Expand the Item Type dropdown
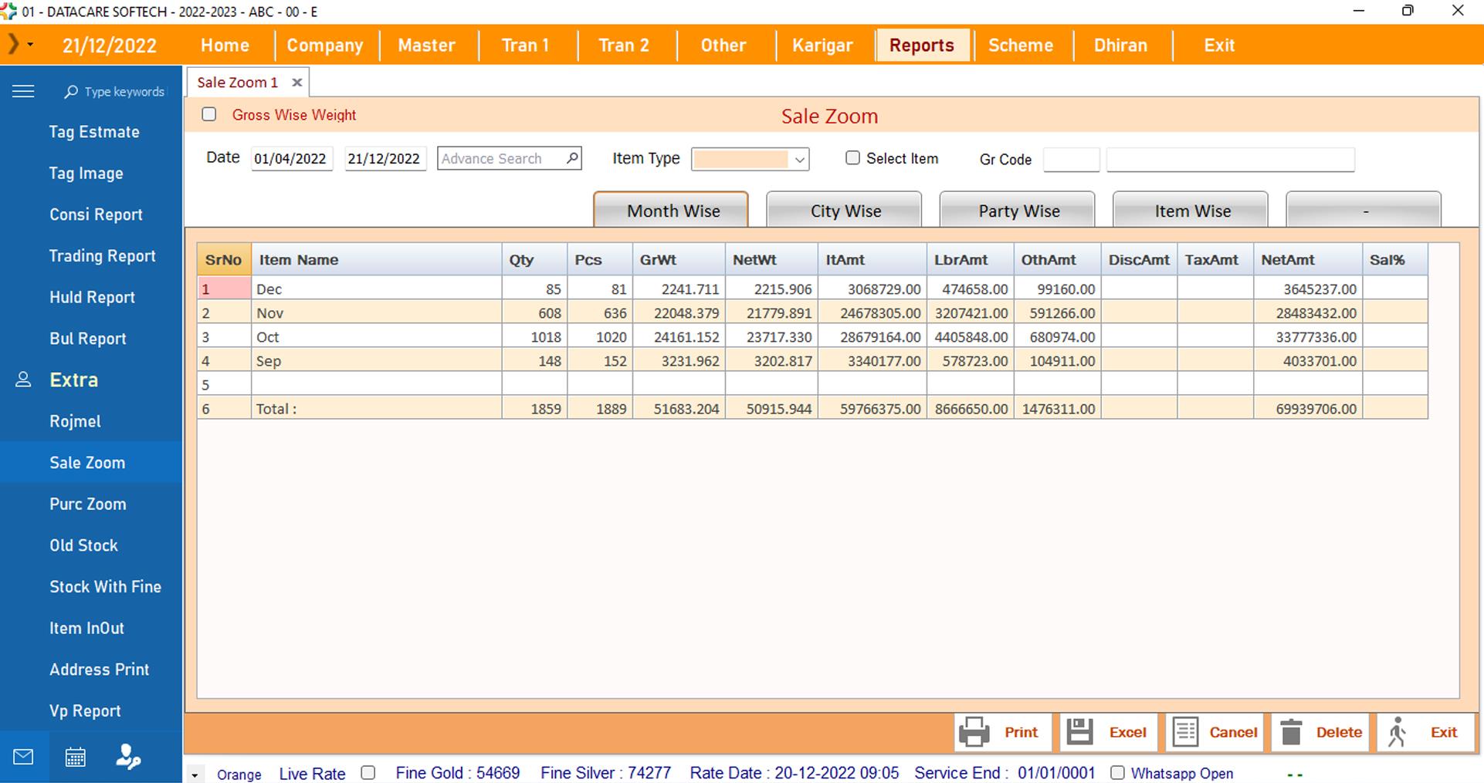The width and height of the screenshot is (1484, 783). [799, 160]
